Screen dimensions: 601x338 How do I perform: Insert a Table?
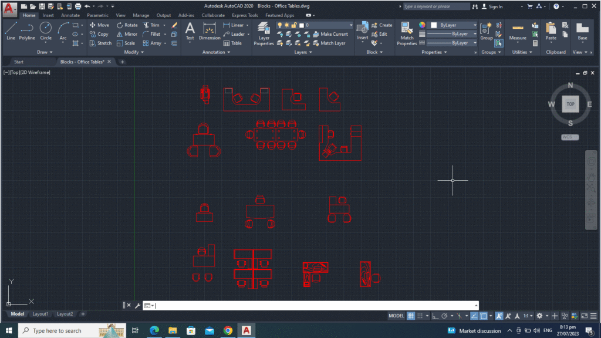(232, 43)
